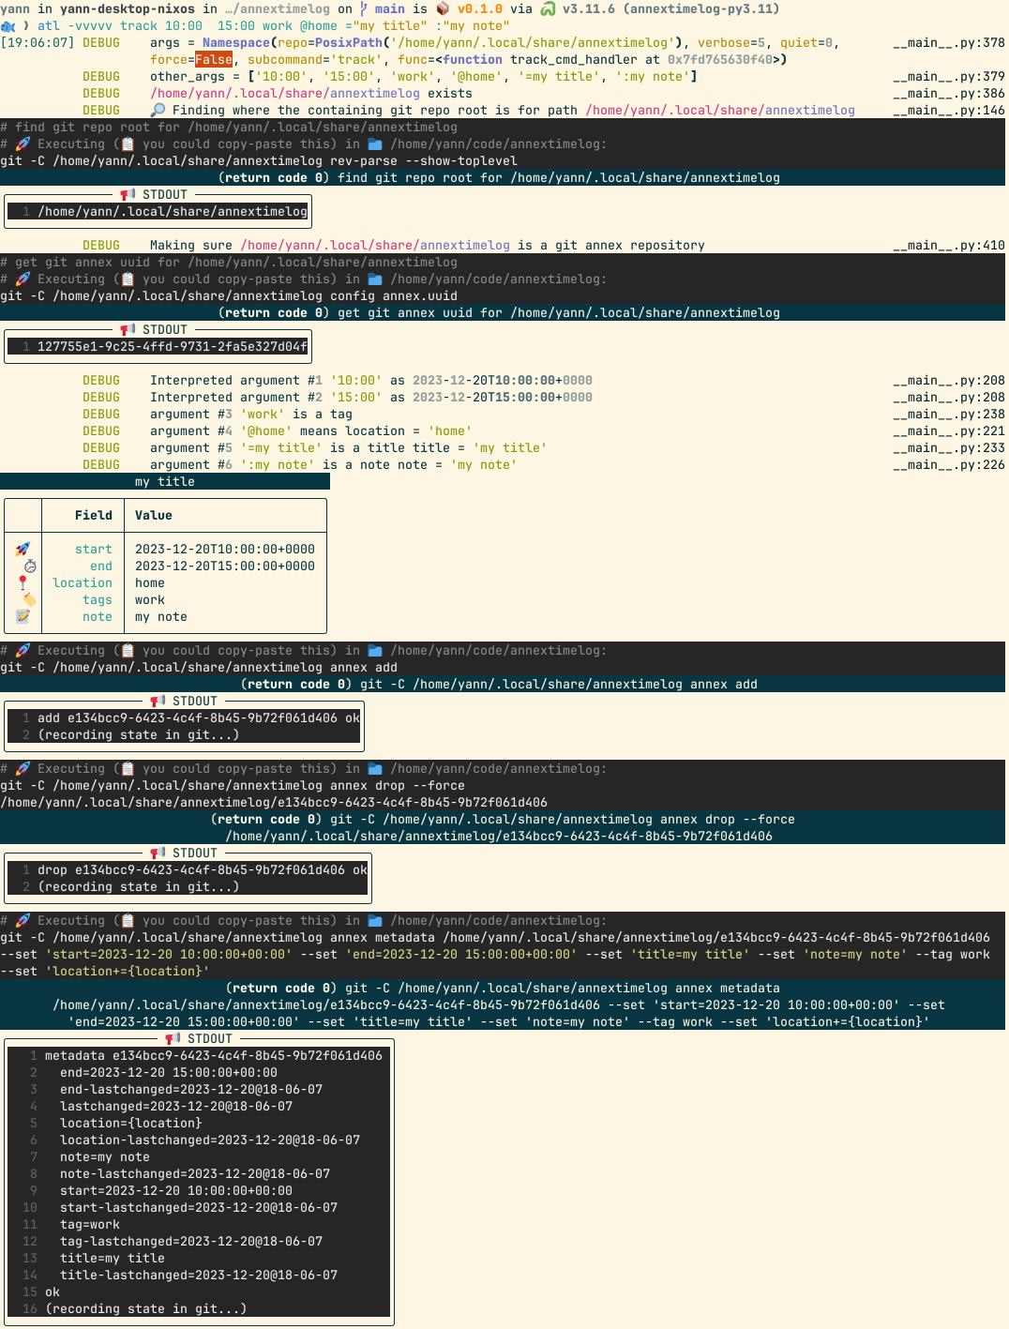
Task: Click the annex UUID starting with 127755e1
Action: (x=173, y=346)
